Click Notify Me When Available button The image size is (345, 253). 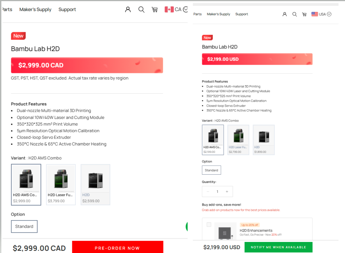[x=278, y=247]
